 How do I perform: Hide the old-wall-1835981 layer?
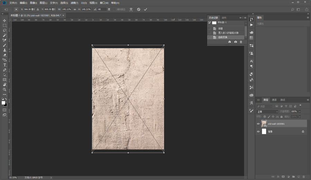(258, 124)
